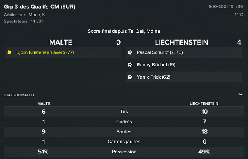Select the Tirs statistics row

(126, 112)
